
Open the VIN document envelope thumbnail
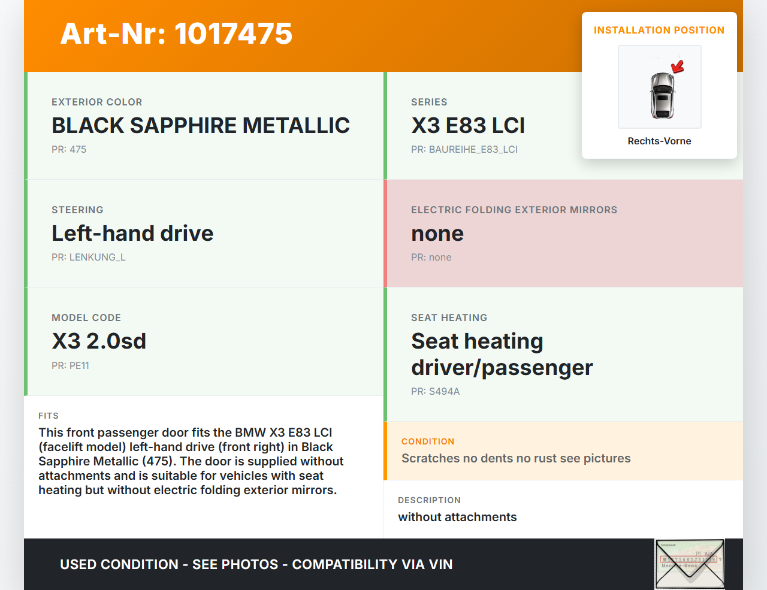point(690,564)
